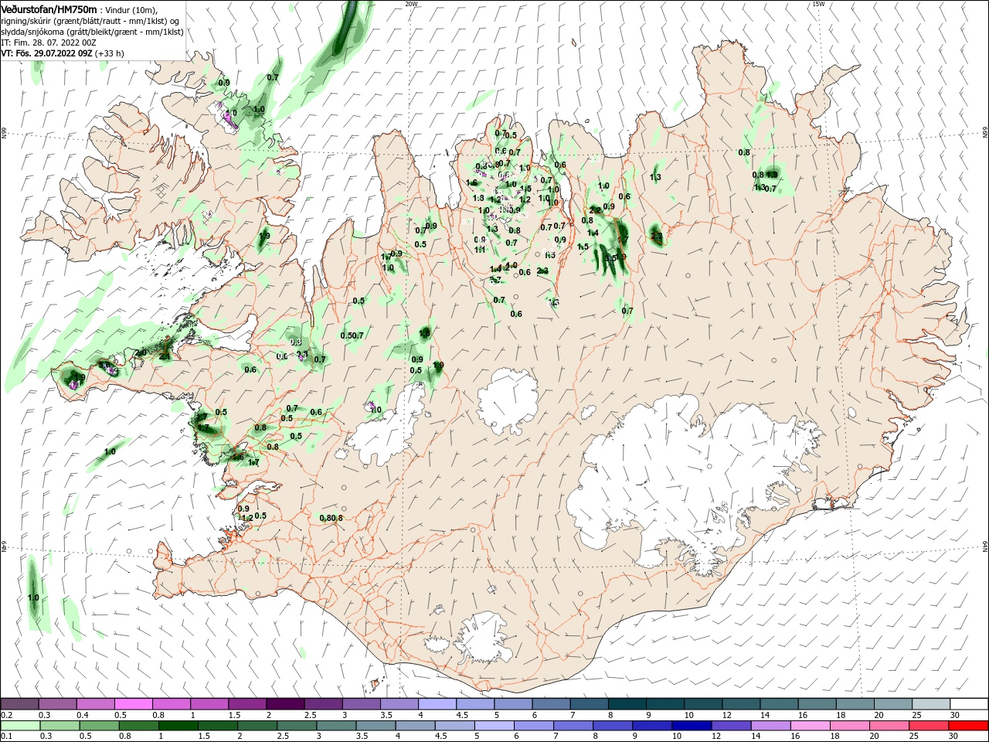
Task: Click the "20W" longitude label
Action: tap(410, 4)
